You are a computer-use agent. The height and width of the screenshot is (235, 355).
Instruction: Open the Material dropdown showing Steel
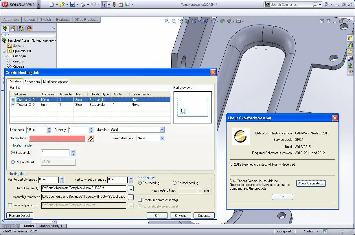162,130
